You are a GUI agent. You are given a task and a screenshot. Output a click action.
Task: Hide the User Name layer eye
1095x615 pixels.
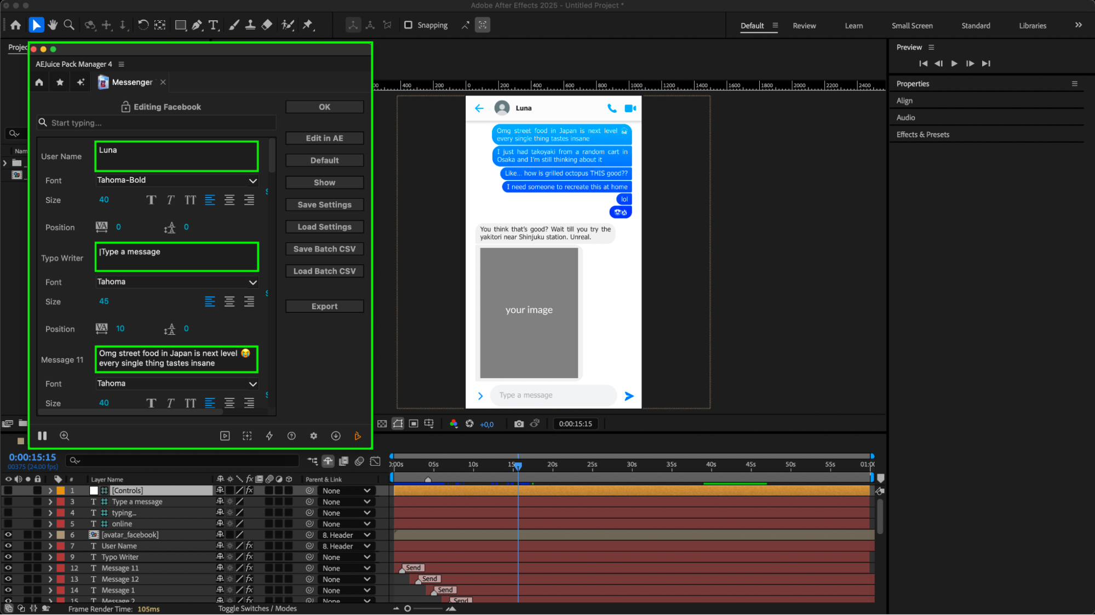[x=8, y=546]
